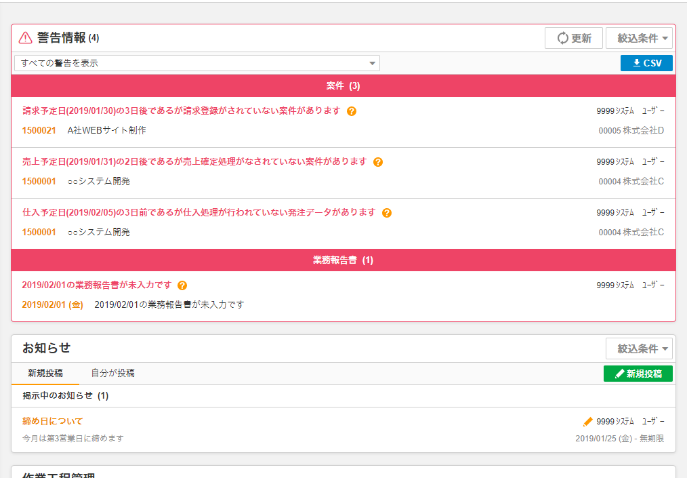Click the 仕入予定日(2019/02/05) warning message
This screenshot has width=687, height=478.
pyautogui.click(x=199, y=212)
